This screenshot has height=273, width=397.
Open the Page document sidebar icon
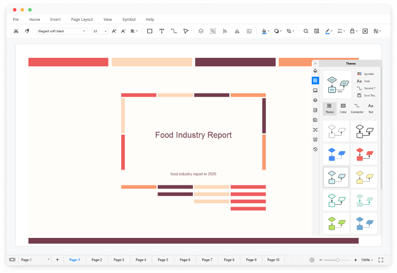(x=315, y=110)
